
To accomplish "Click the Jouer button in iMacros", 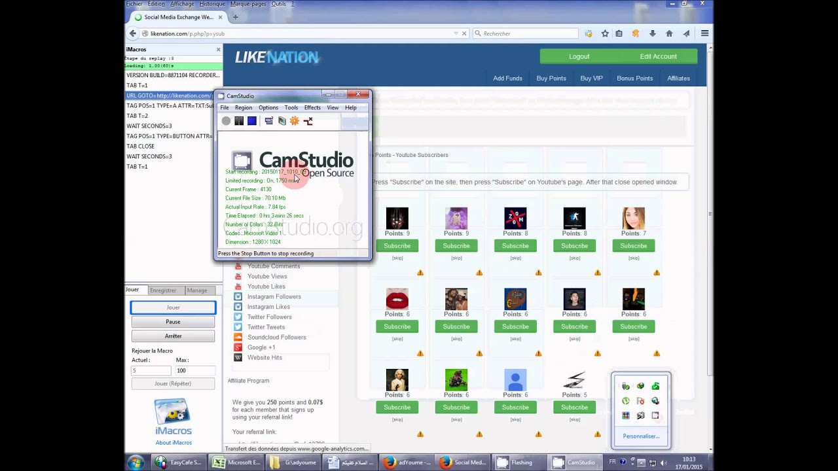I will [173, 307].
